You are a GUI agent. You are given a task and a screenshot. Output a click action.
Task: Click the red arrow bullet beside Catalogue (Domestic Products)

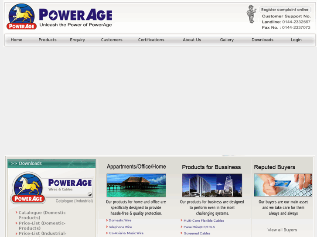pyautogui.click(x=17, y=212)
